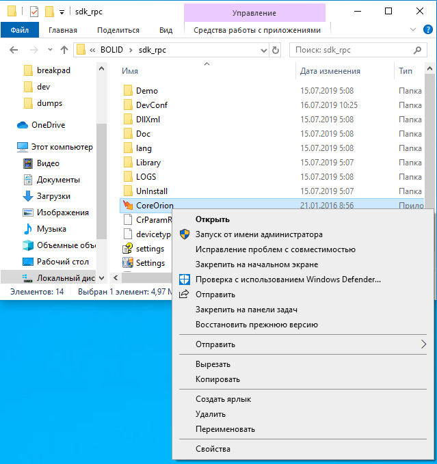Click the settings help file icon
Screen dimensions: 437x464
pos(128,248)
